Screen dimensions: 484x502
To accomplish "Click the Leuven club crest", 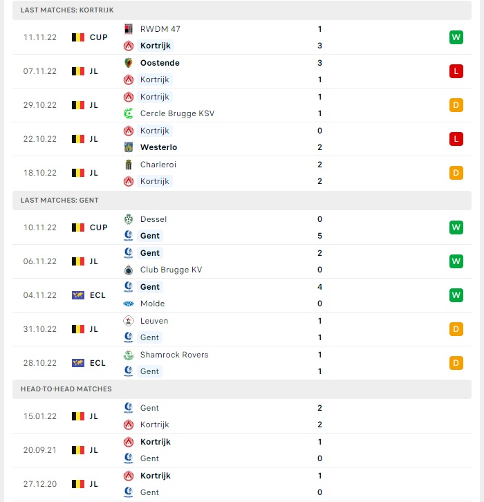I will 129,321.
